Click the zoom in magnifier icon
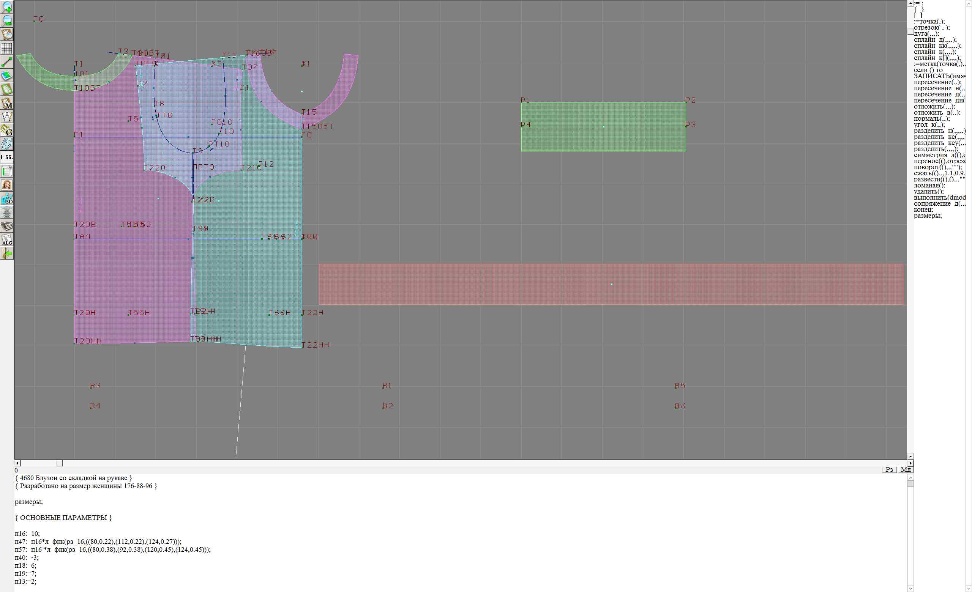 7,7
